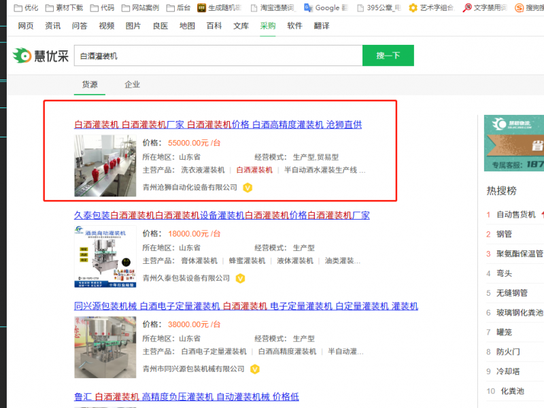
Task: Switch to the 图片 search category
Action: (133, 26)
